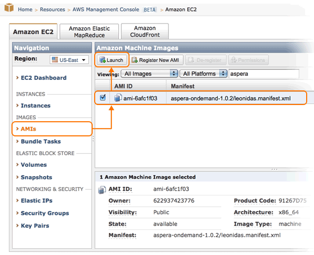This screenshot has width=314, height=255.
Task: Click Owner value 622937423776
Action: [x=174, y=201]
